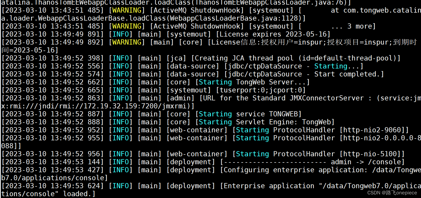
Task: Click 'http-nio-5100' protocol handler text
Action: click(370, 154)
